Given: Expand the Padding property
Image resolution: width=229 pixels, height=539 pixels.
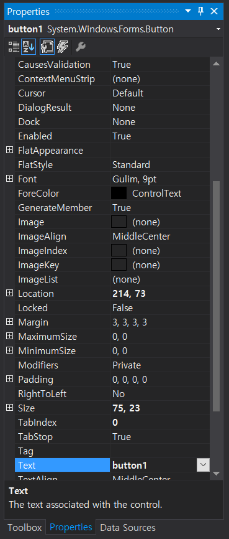Looking at the screenshot, I should pos(9,379).
